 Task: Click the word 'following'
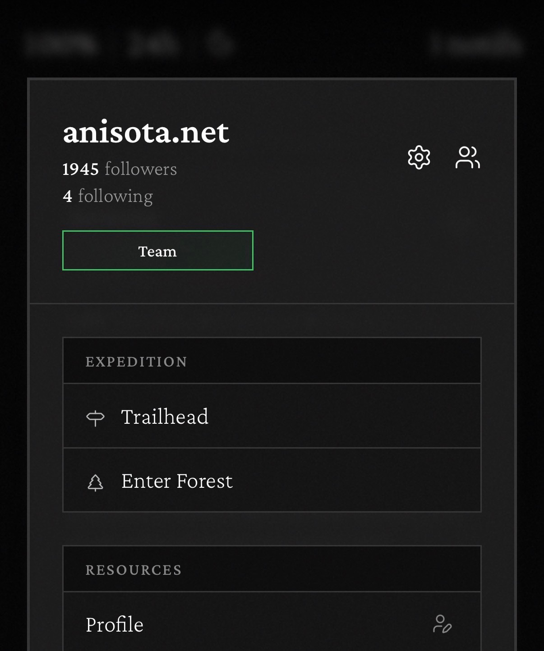(x=115, y=196)
